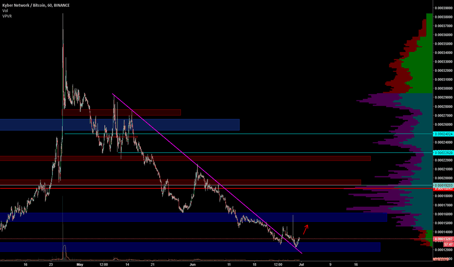Click the 57:47 bar countdown label

coord(448,244)
